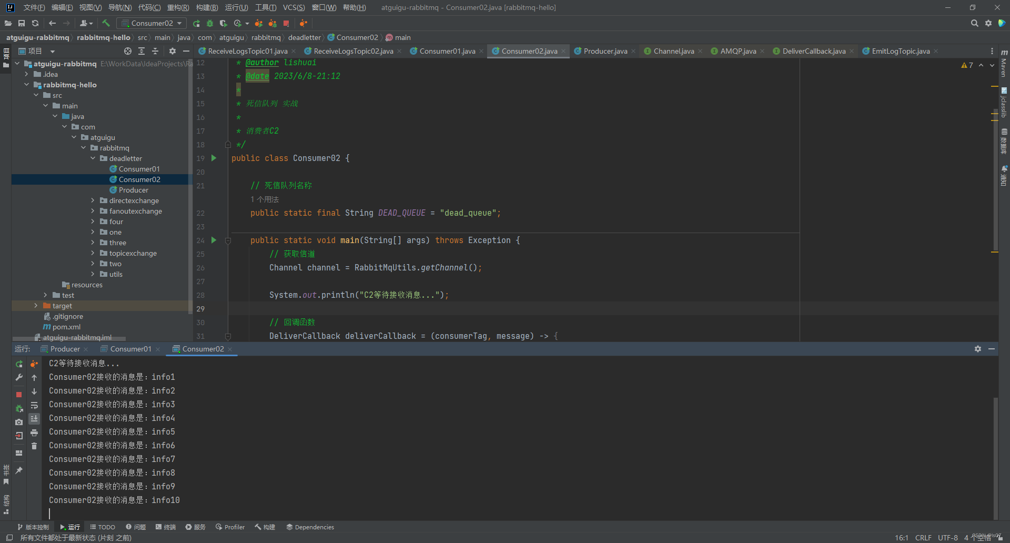Open the profiler run dropdown arrow
The width and height of the screenshot is (1010, 543).
coord(247,23)
